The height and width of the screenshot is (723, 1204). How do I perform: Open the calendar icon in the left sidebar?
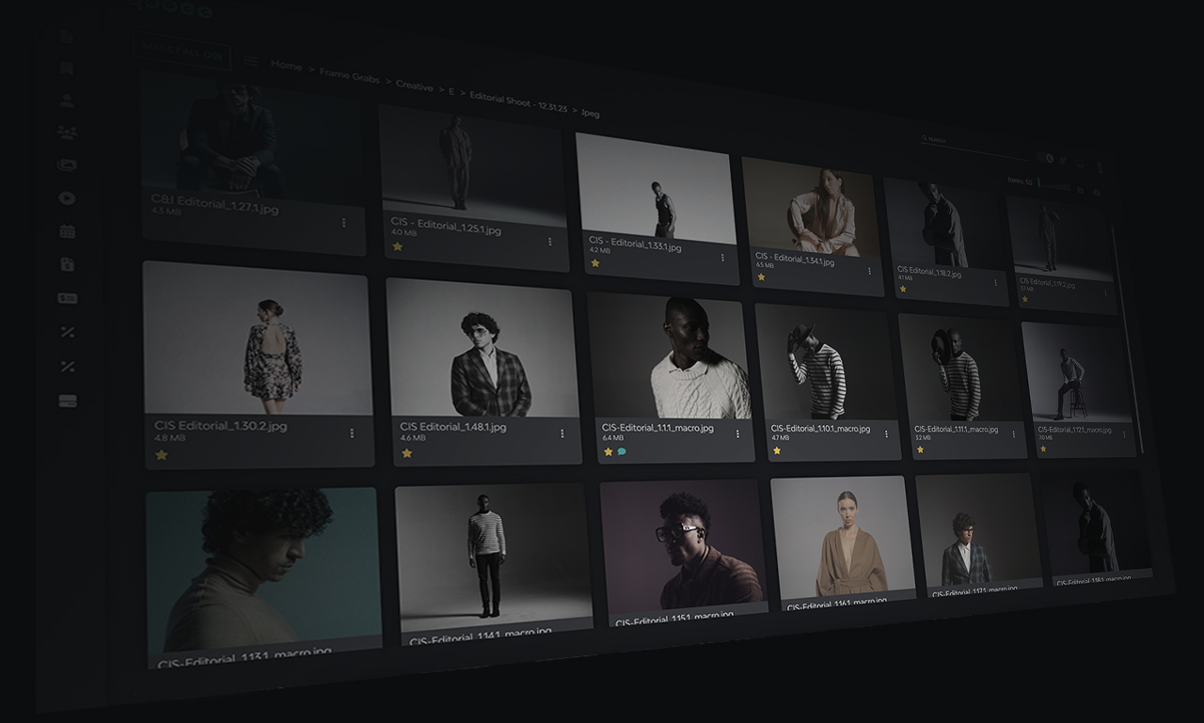pos(67,231)
